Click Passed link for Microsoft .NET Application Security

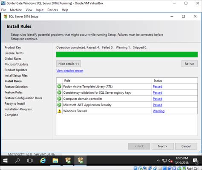point(157,105)
